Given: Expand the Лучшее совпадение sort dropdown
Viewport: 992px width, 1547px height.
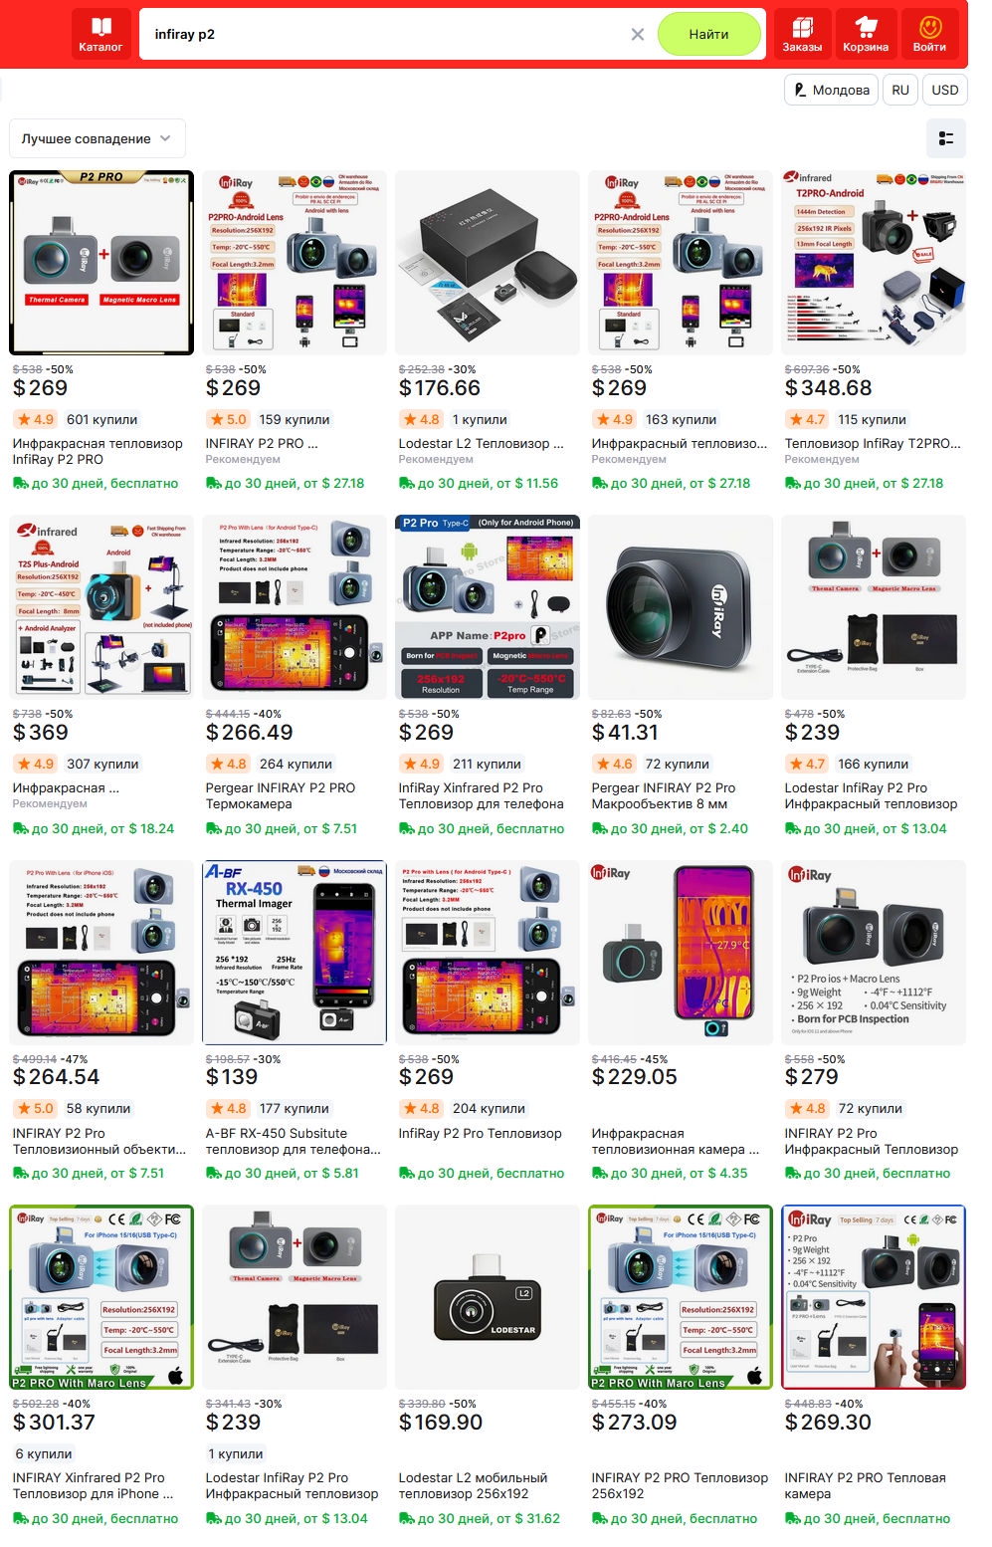Looking at the screenshot, I should 98,138.
